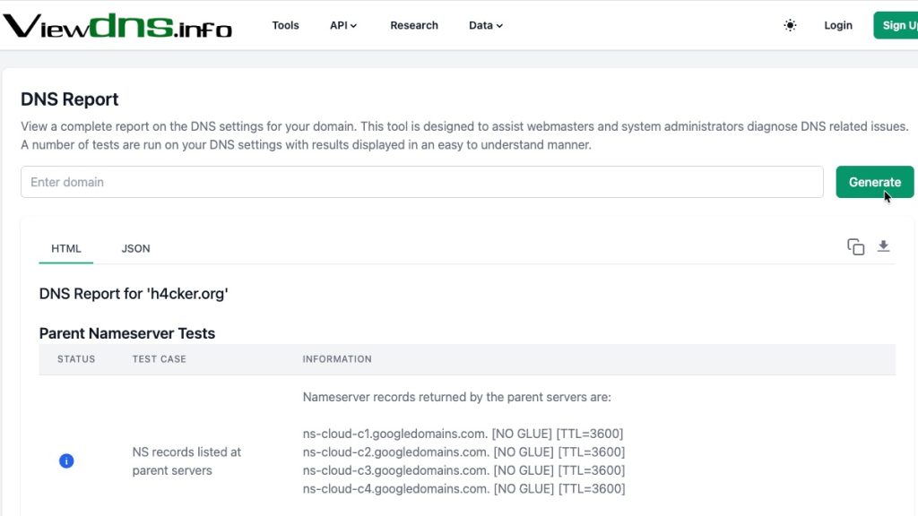Copy report using the copy icon

855,247
